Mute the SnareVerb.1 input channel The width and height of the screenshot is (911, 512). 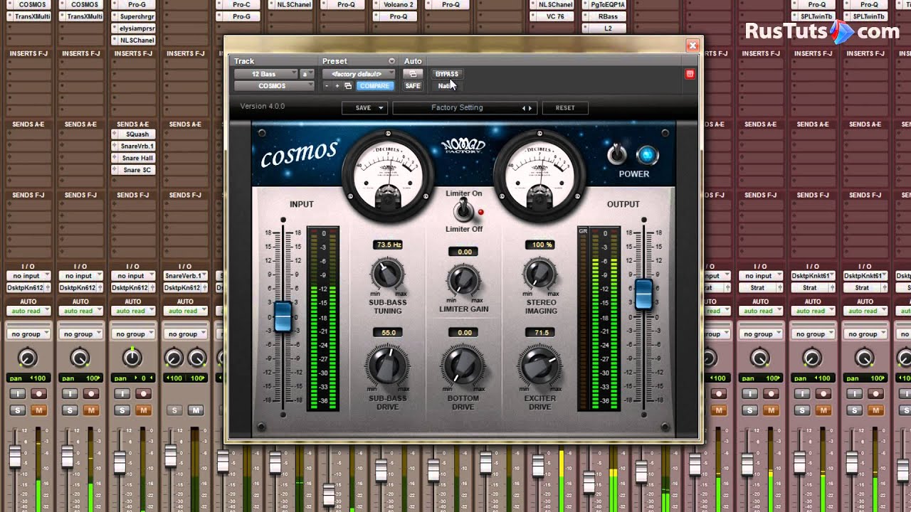[195, 410]
